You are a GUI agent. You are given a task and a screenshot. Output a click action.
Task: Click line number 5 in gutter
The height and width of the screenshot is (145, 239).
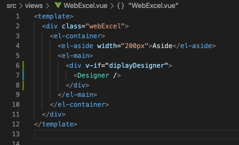coord(18,56)
